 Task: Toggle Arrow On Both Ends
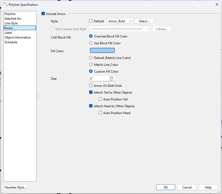point(91,86)
